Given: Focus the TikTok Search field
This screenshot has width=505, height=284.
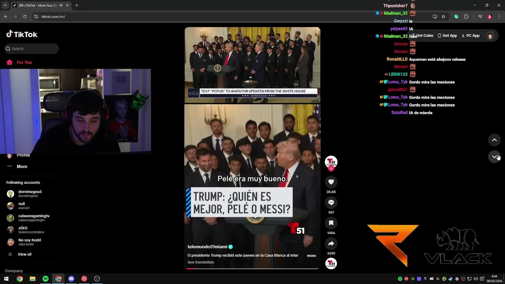Looking at the screenshot, I should click(x=32, y=49).
